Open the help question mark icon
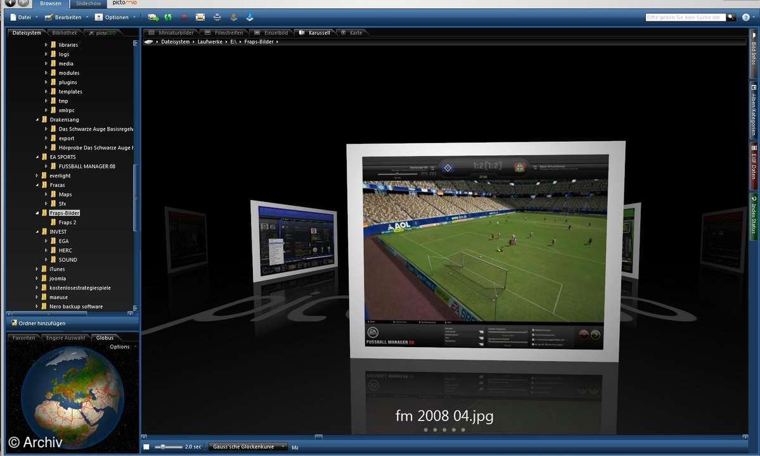The width and height of the screenshot is (760, 456). click(746, 18)
